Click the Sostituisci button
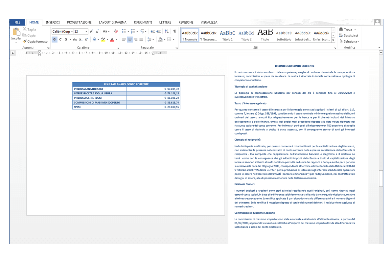This screenshot has width=392, height=263. point(349,35)
